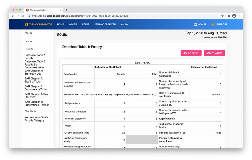The height and width of the screenshot is (160, 252).
Task: Click the Ratio FTE students value '— / 8.00'
Action: 217,94
